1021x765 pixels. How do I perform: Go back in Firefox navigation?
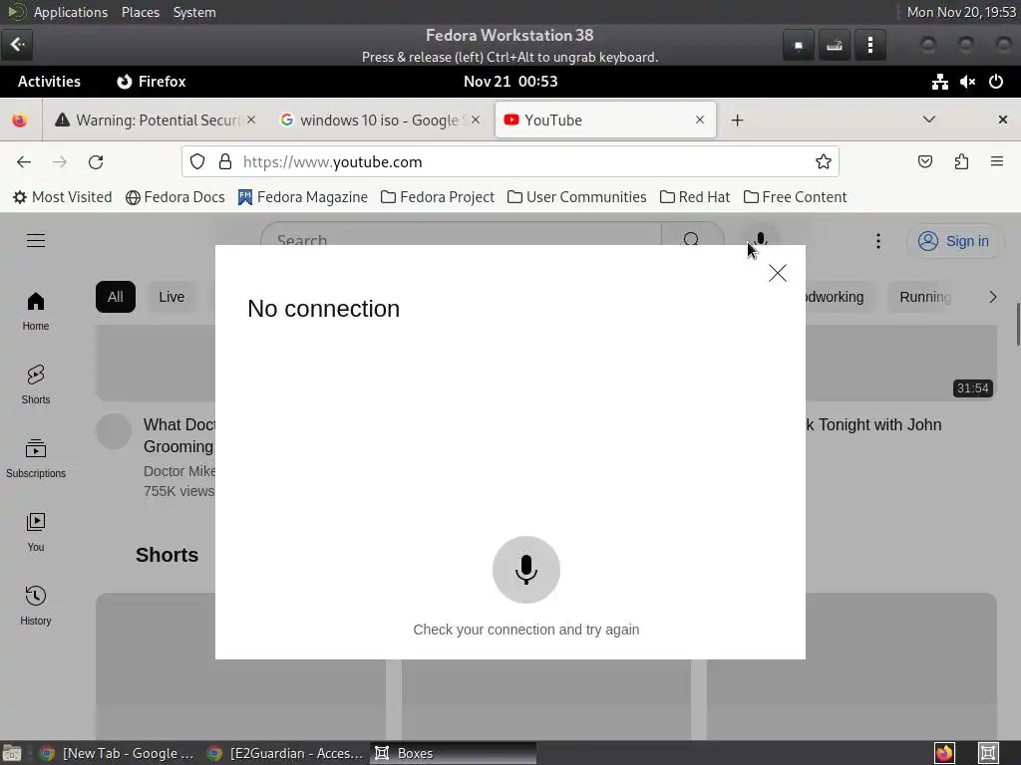24,162
